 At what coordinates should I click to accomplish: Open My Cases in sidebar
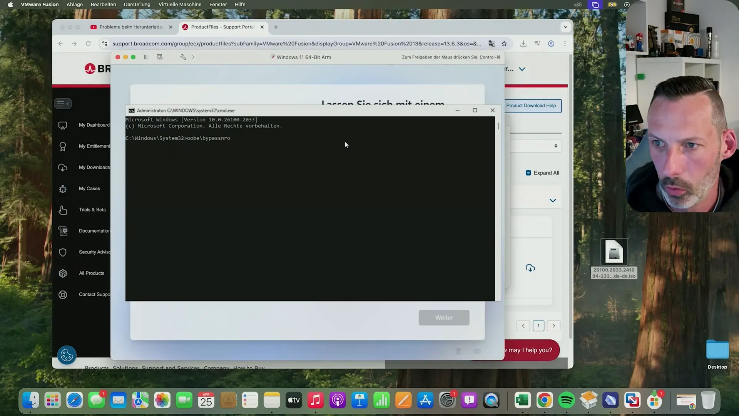(79, 189)
